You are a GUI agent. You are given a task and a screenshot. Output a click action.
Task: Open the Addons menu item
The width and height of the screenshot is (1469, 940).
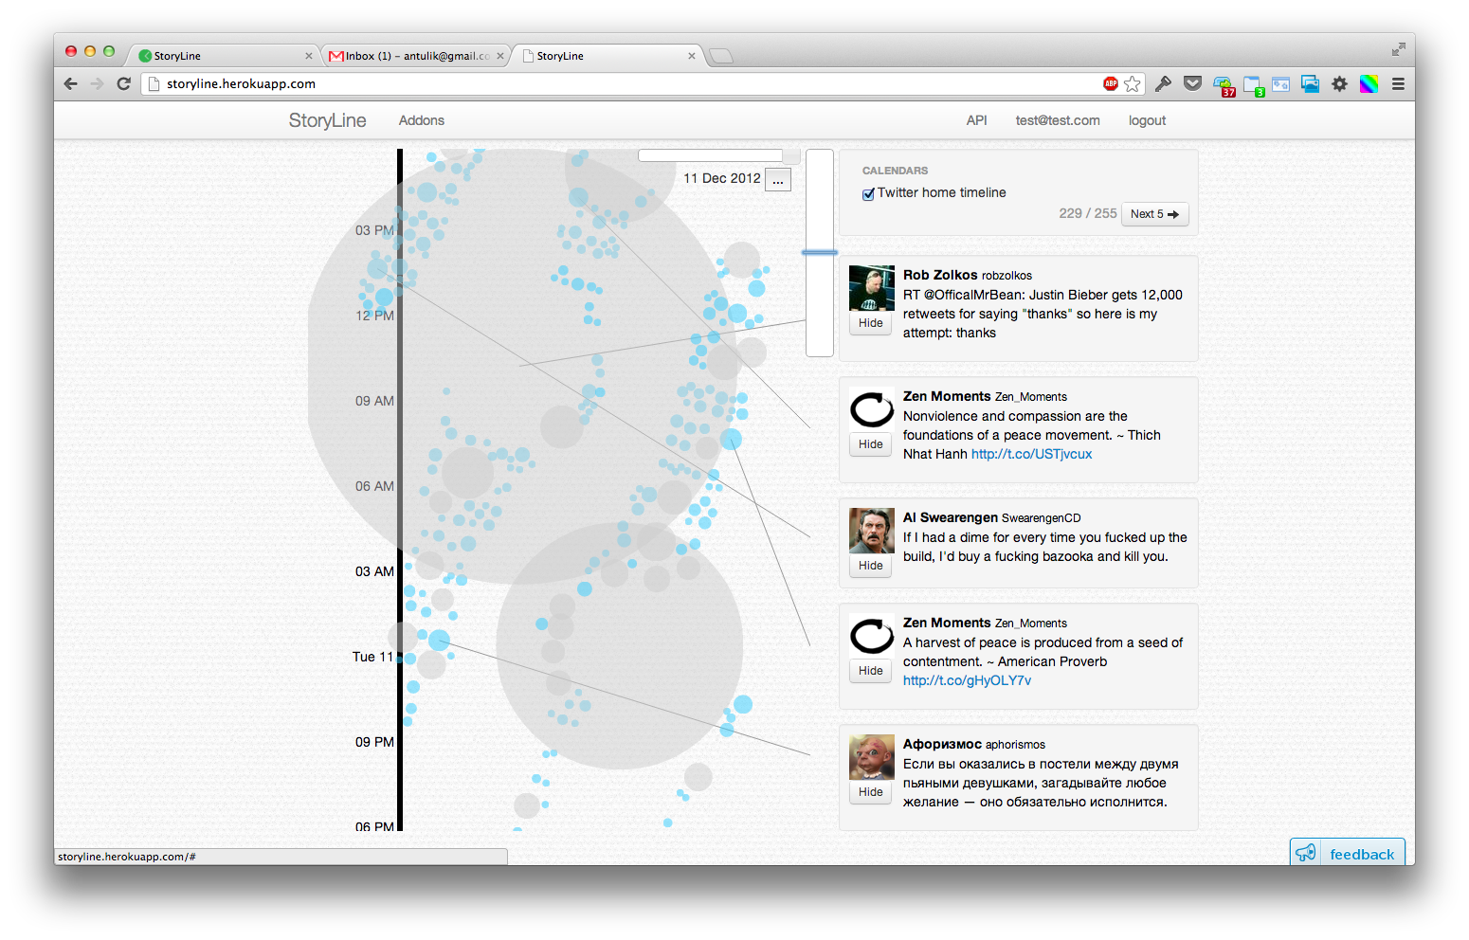click(421, 120)
